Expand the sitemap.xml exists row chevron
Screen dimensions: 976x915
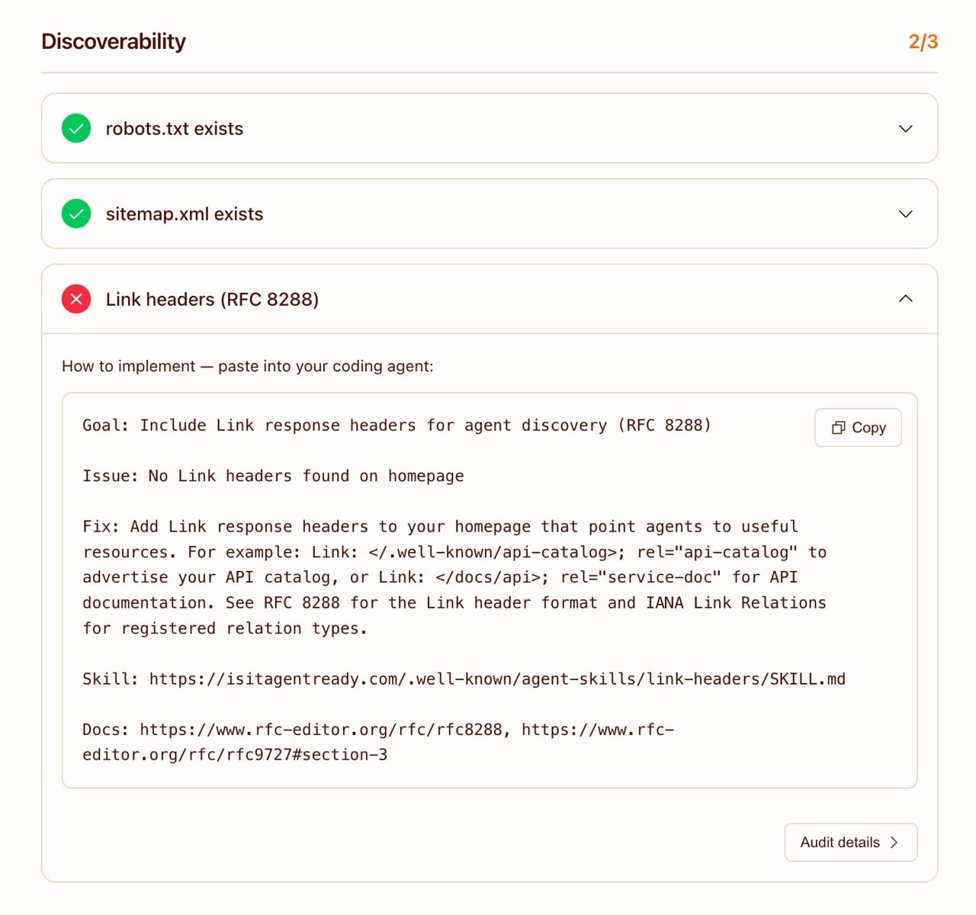(x=905, y=214)
